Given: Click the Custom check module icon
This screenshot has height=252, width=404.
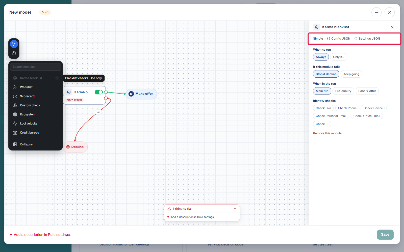Looking at the screenshot, I should 15,105.
